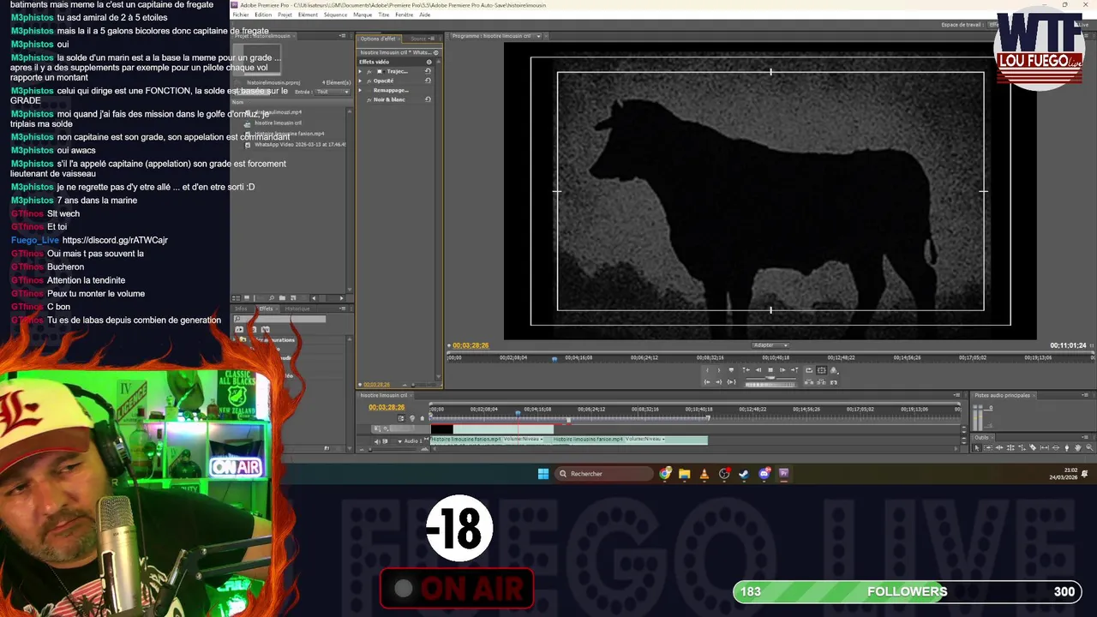The height and width of the screenshot is (617, 1097).
Task: Open the Fichier menu
Action: click(x=241, y=15)
